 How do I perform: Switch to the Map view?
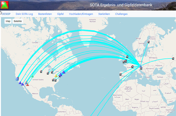8,21
